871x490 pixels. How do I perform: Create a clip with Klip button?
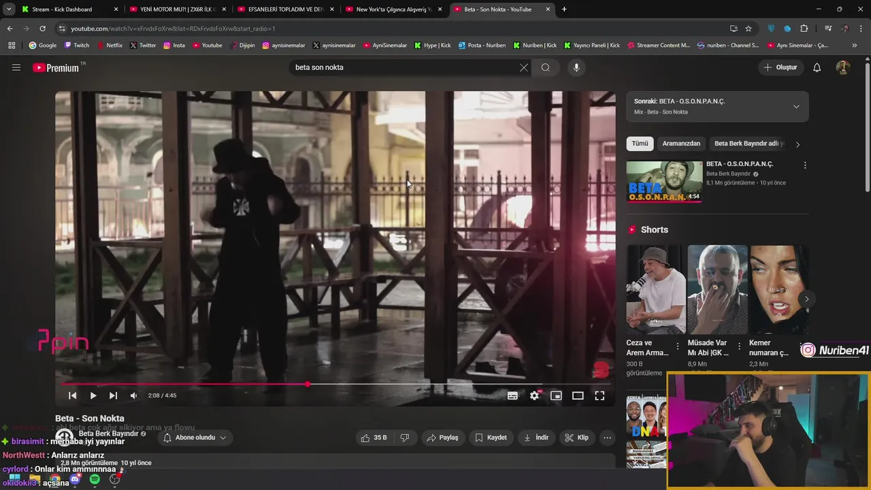click(577, 438)
